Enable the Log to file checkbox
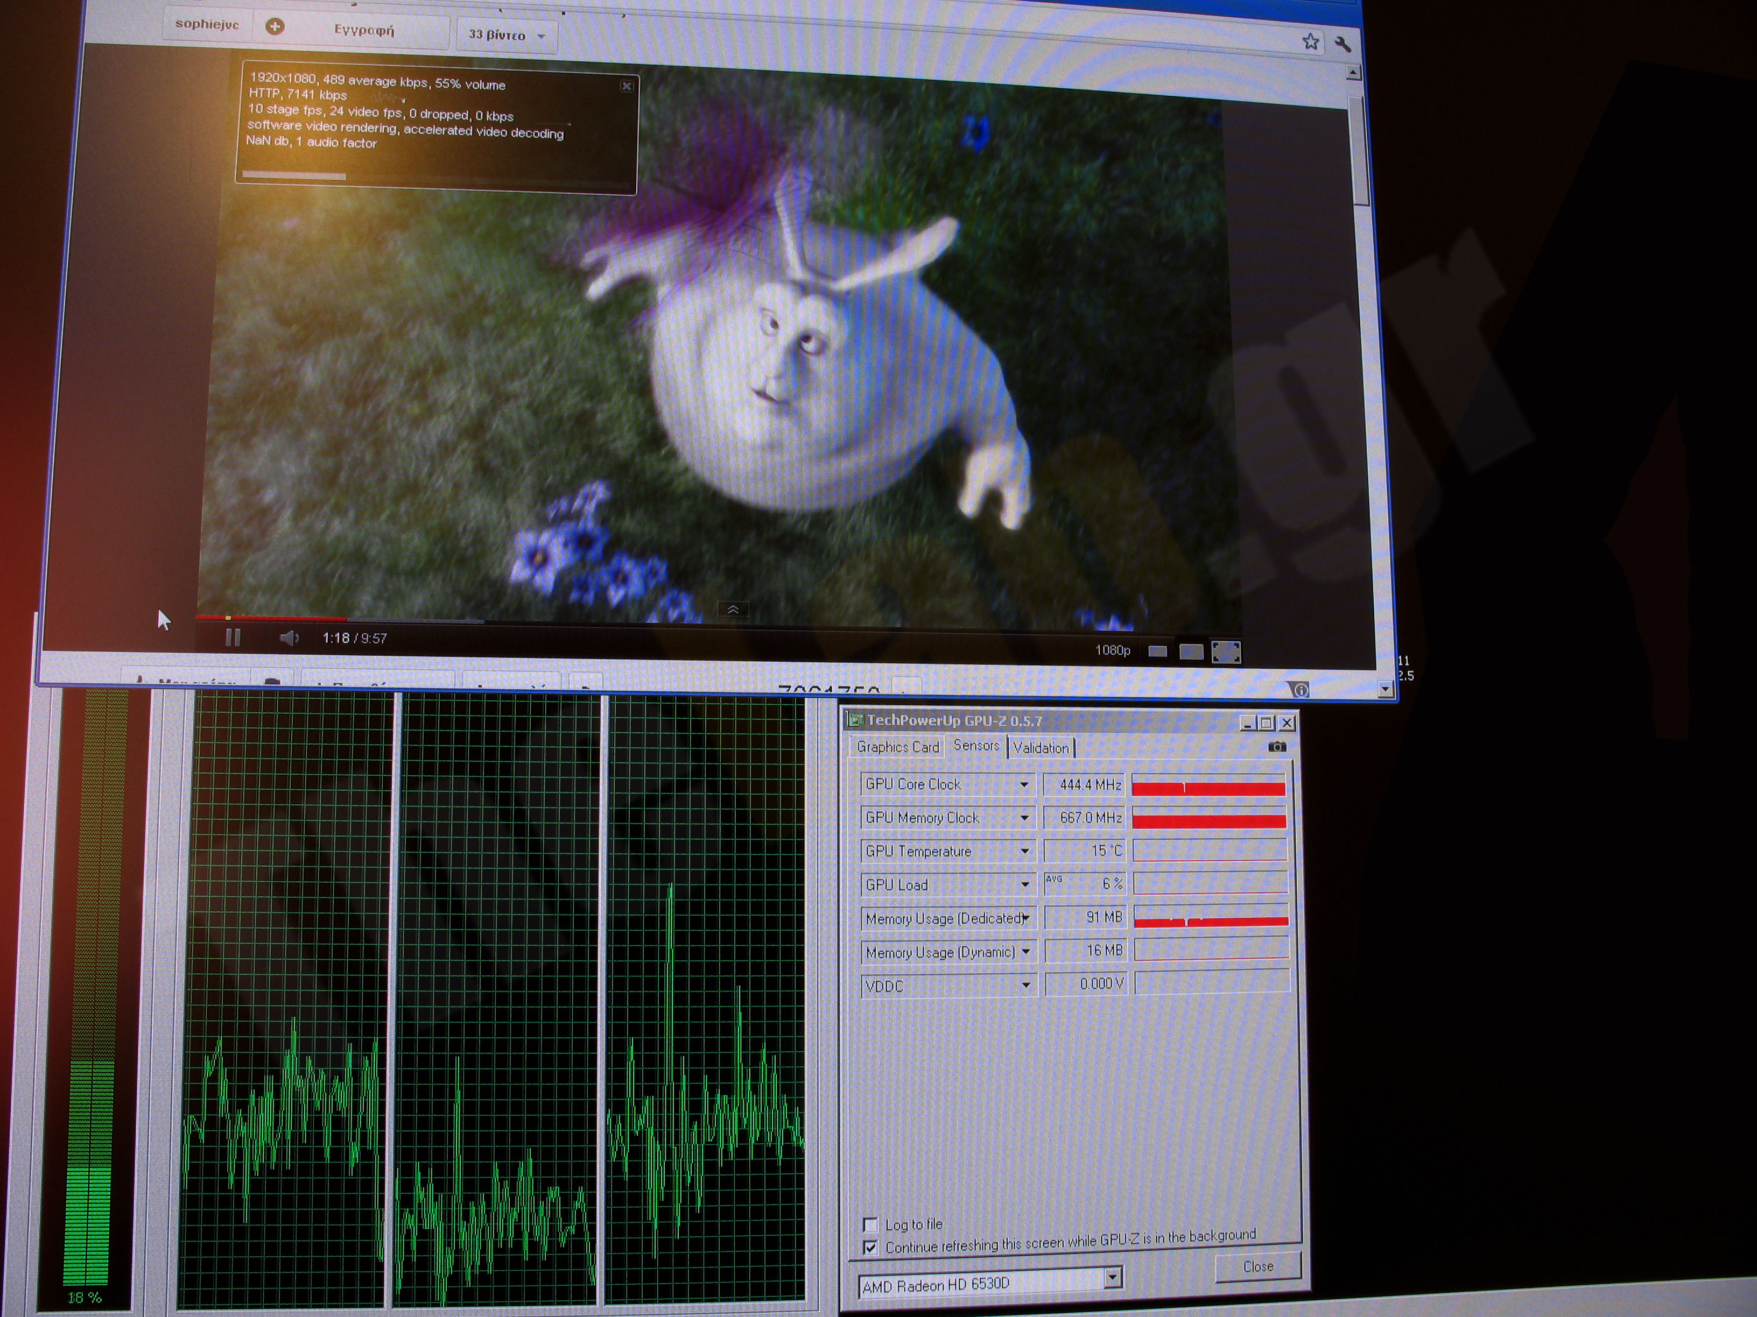This screenshot has width=1757, height=1317. point(870,1224)
